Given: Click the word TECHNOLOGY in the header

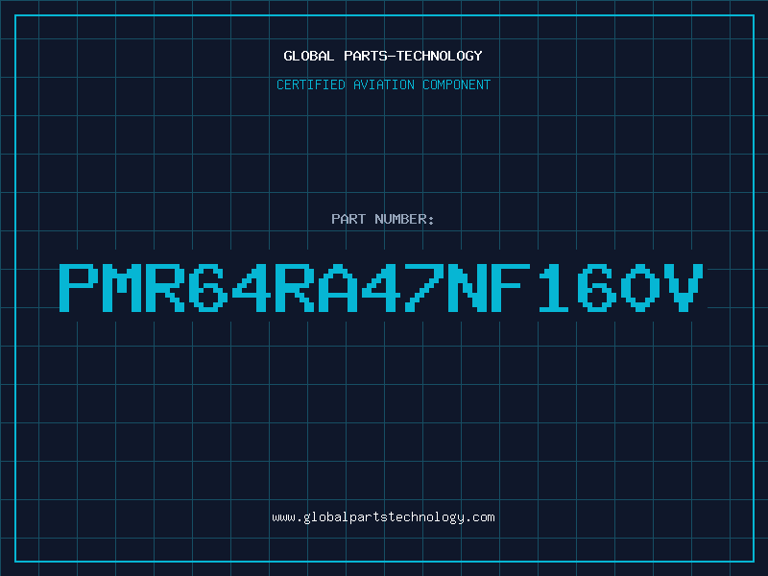Looking at the screenshot, I should (440, 56).
